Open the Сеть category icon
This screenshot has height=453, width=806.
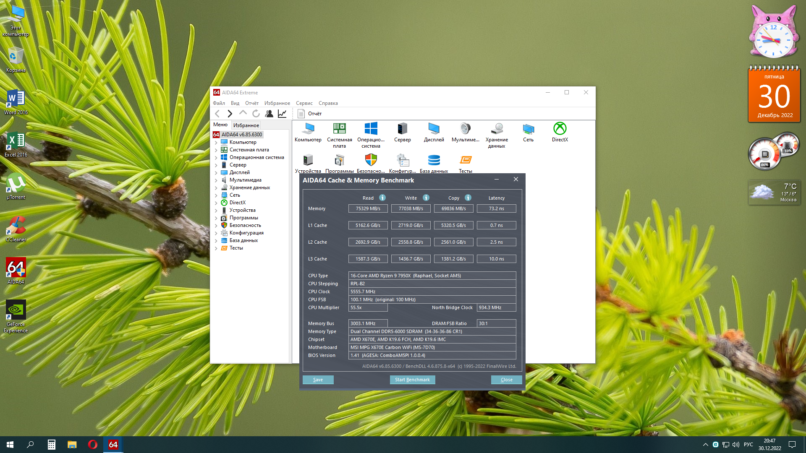[528, 129]
